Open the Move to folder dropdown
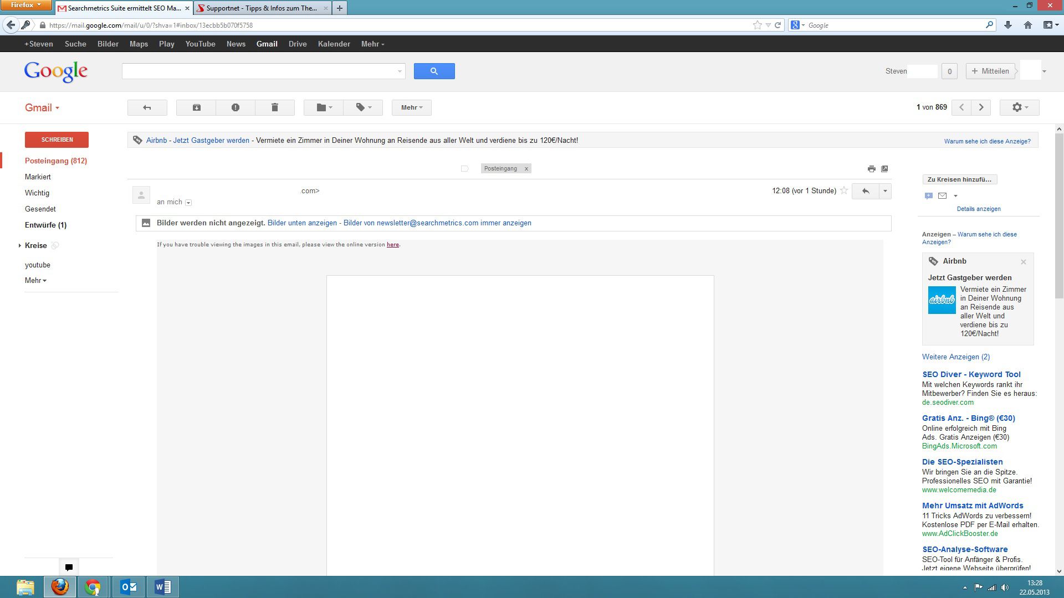This screenshot has width=1064, height=598. (x=324, y=107)
